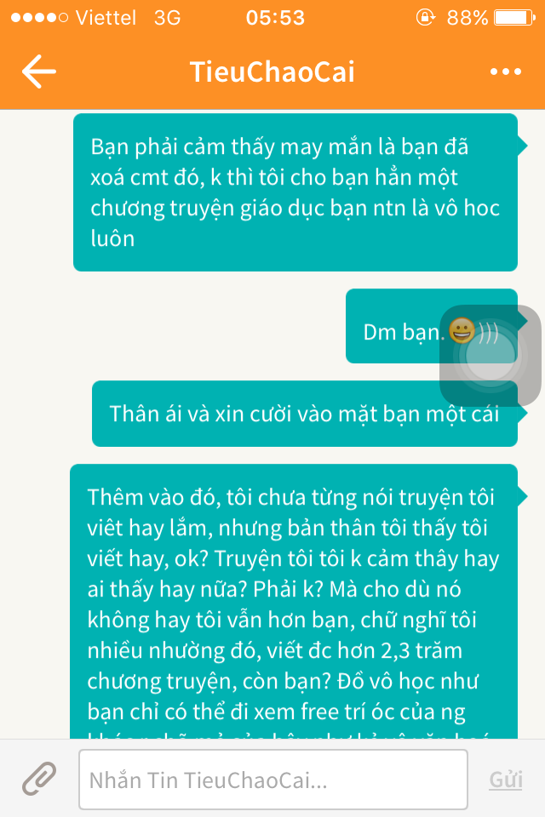Viewport: 545px width, 817px height.
Task: Tap the paperclip attachment icon
Action: coord(39,779)
